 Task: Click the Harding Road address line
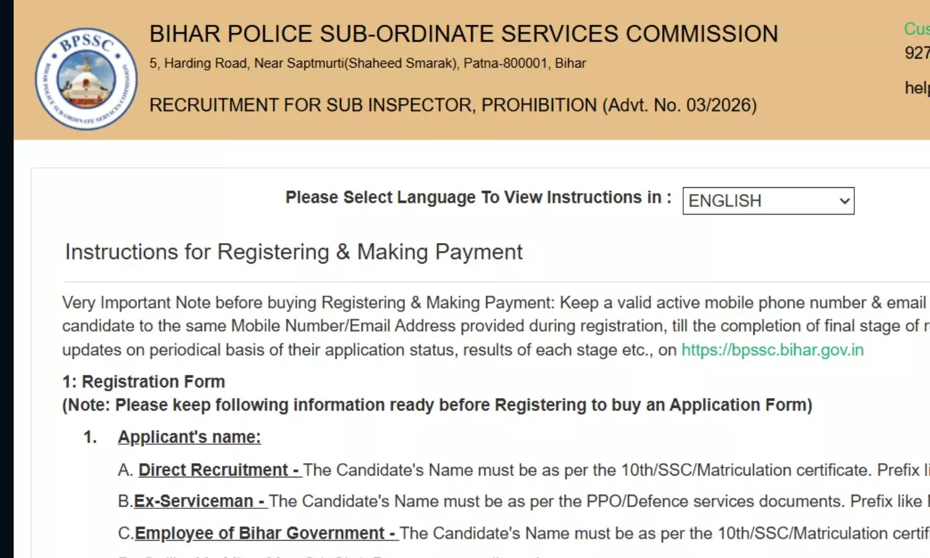(367, 63)
